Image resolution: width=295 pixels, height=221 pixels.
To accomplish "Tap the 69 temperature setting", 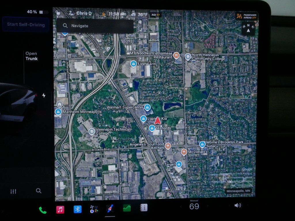I will (194, 206).
